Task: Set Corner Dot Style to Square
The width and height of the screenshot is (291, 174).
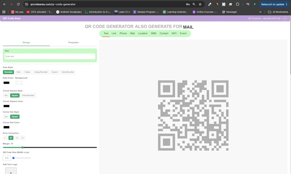Action: click(15, 117)
